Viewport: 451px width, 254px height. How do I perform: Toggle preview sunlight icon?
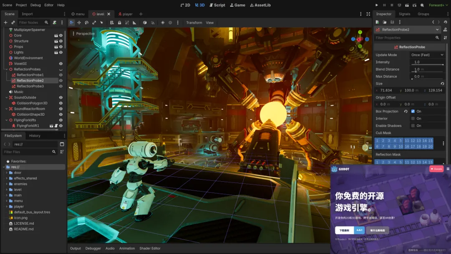[x=163, y=23]
